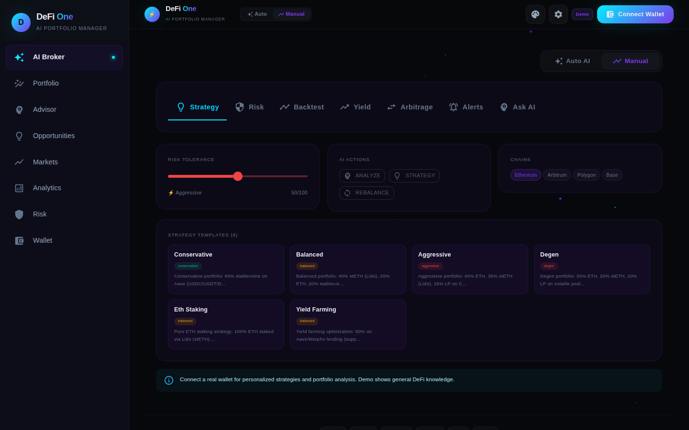
Task: Open Advisor in sidebar
Action: tap(64, 110)
